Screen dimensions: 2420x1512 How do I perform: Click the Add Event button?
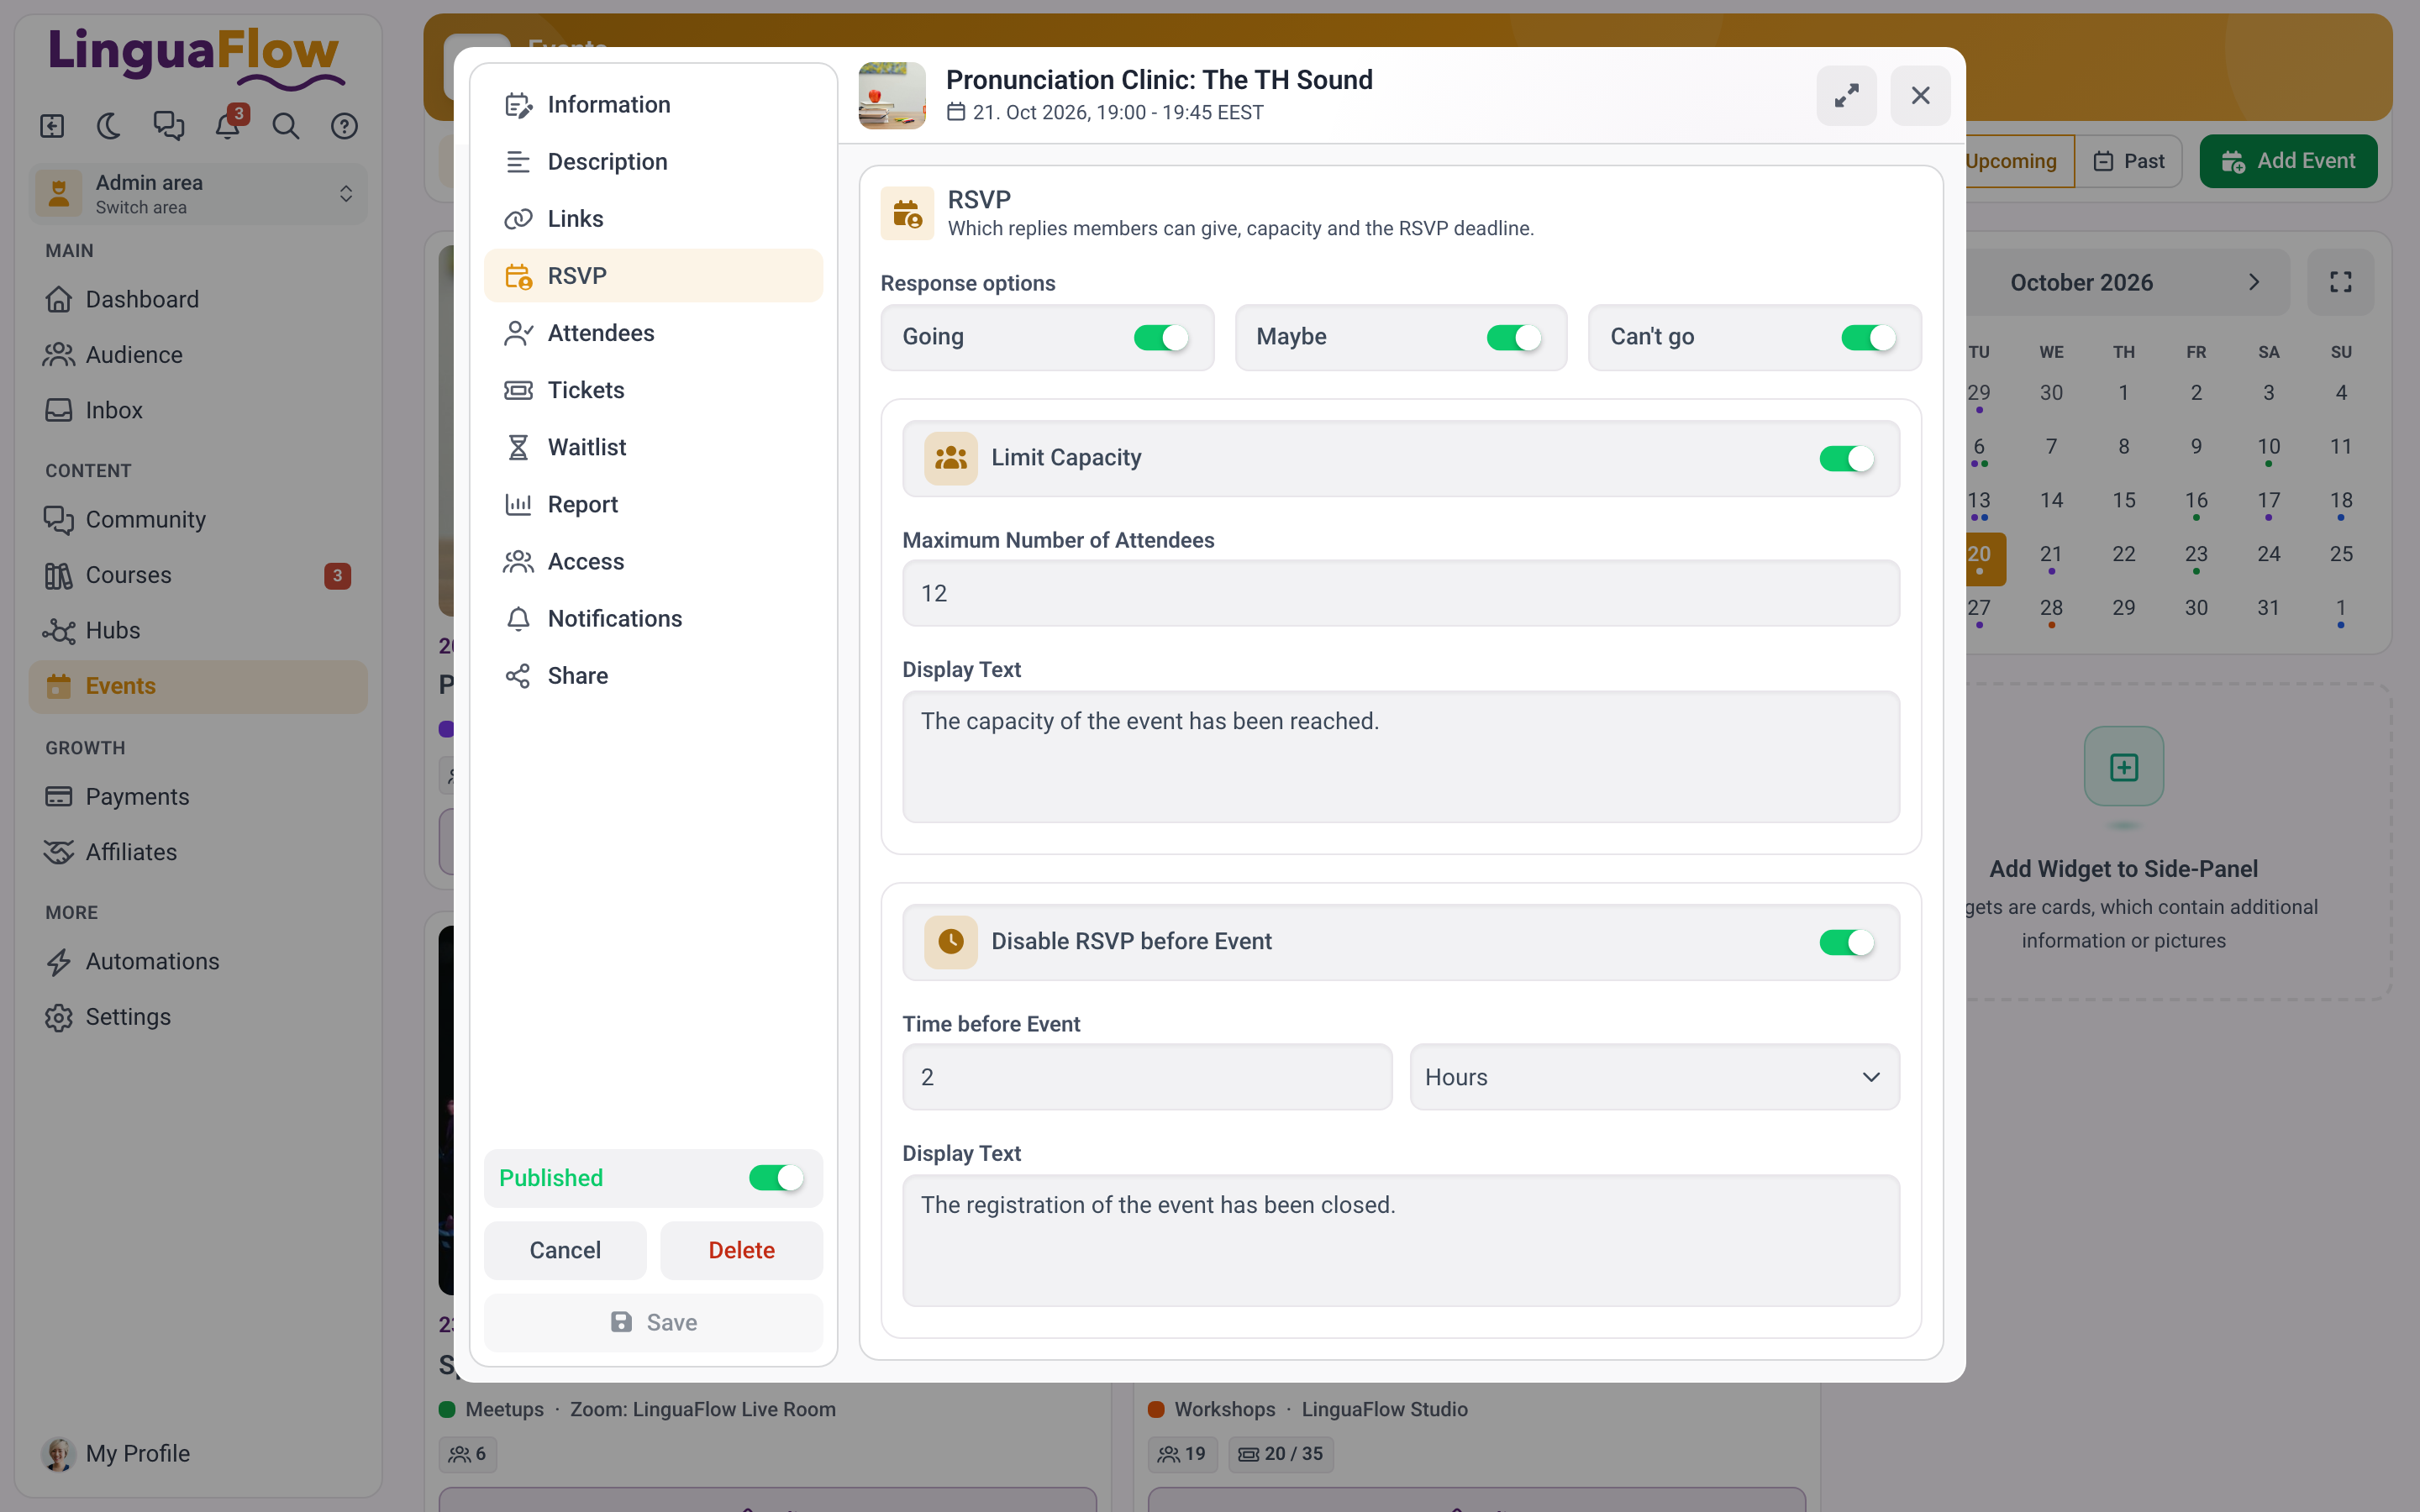click(x=2288, y=161)
